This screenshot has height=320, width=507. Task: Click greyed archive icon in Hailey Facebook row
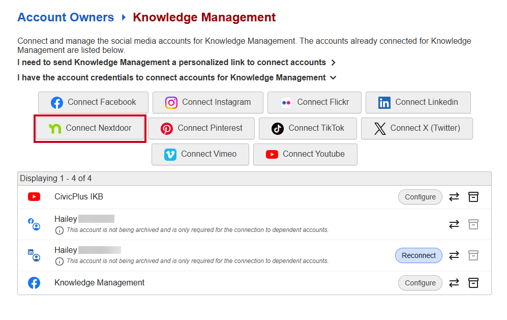[x=473, y=224]
